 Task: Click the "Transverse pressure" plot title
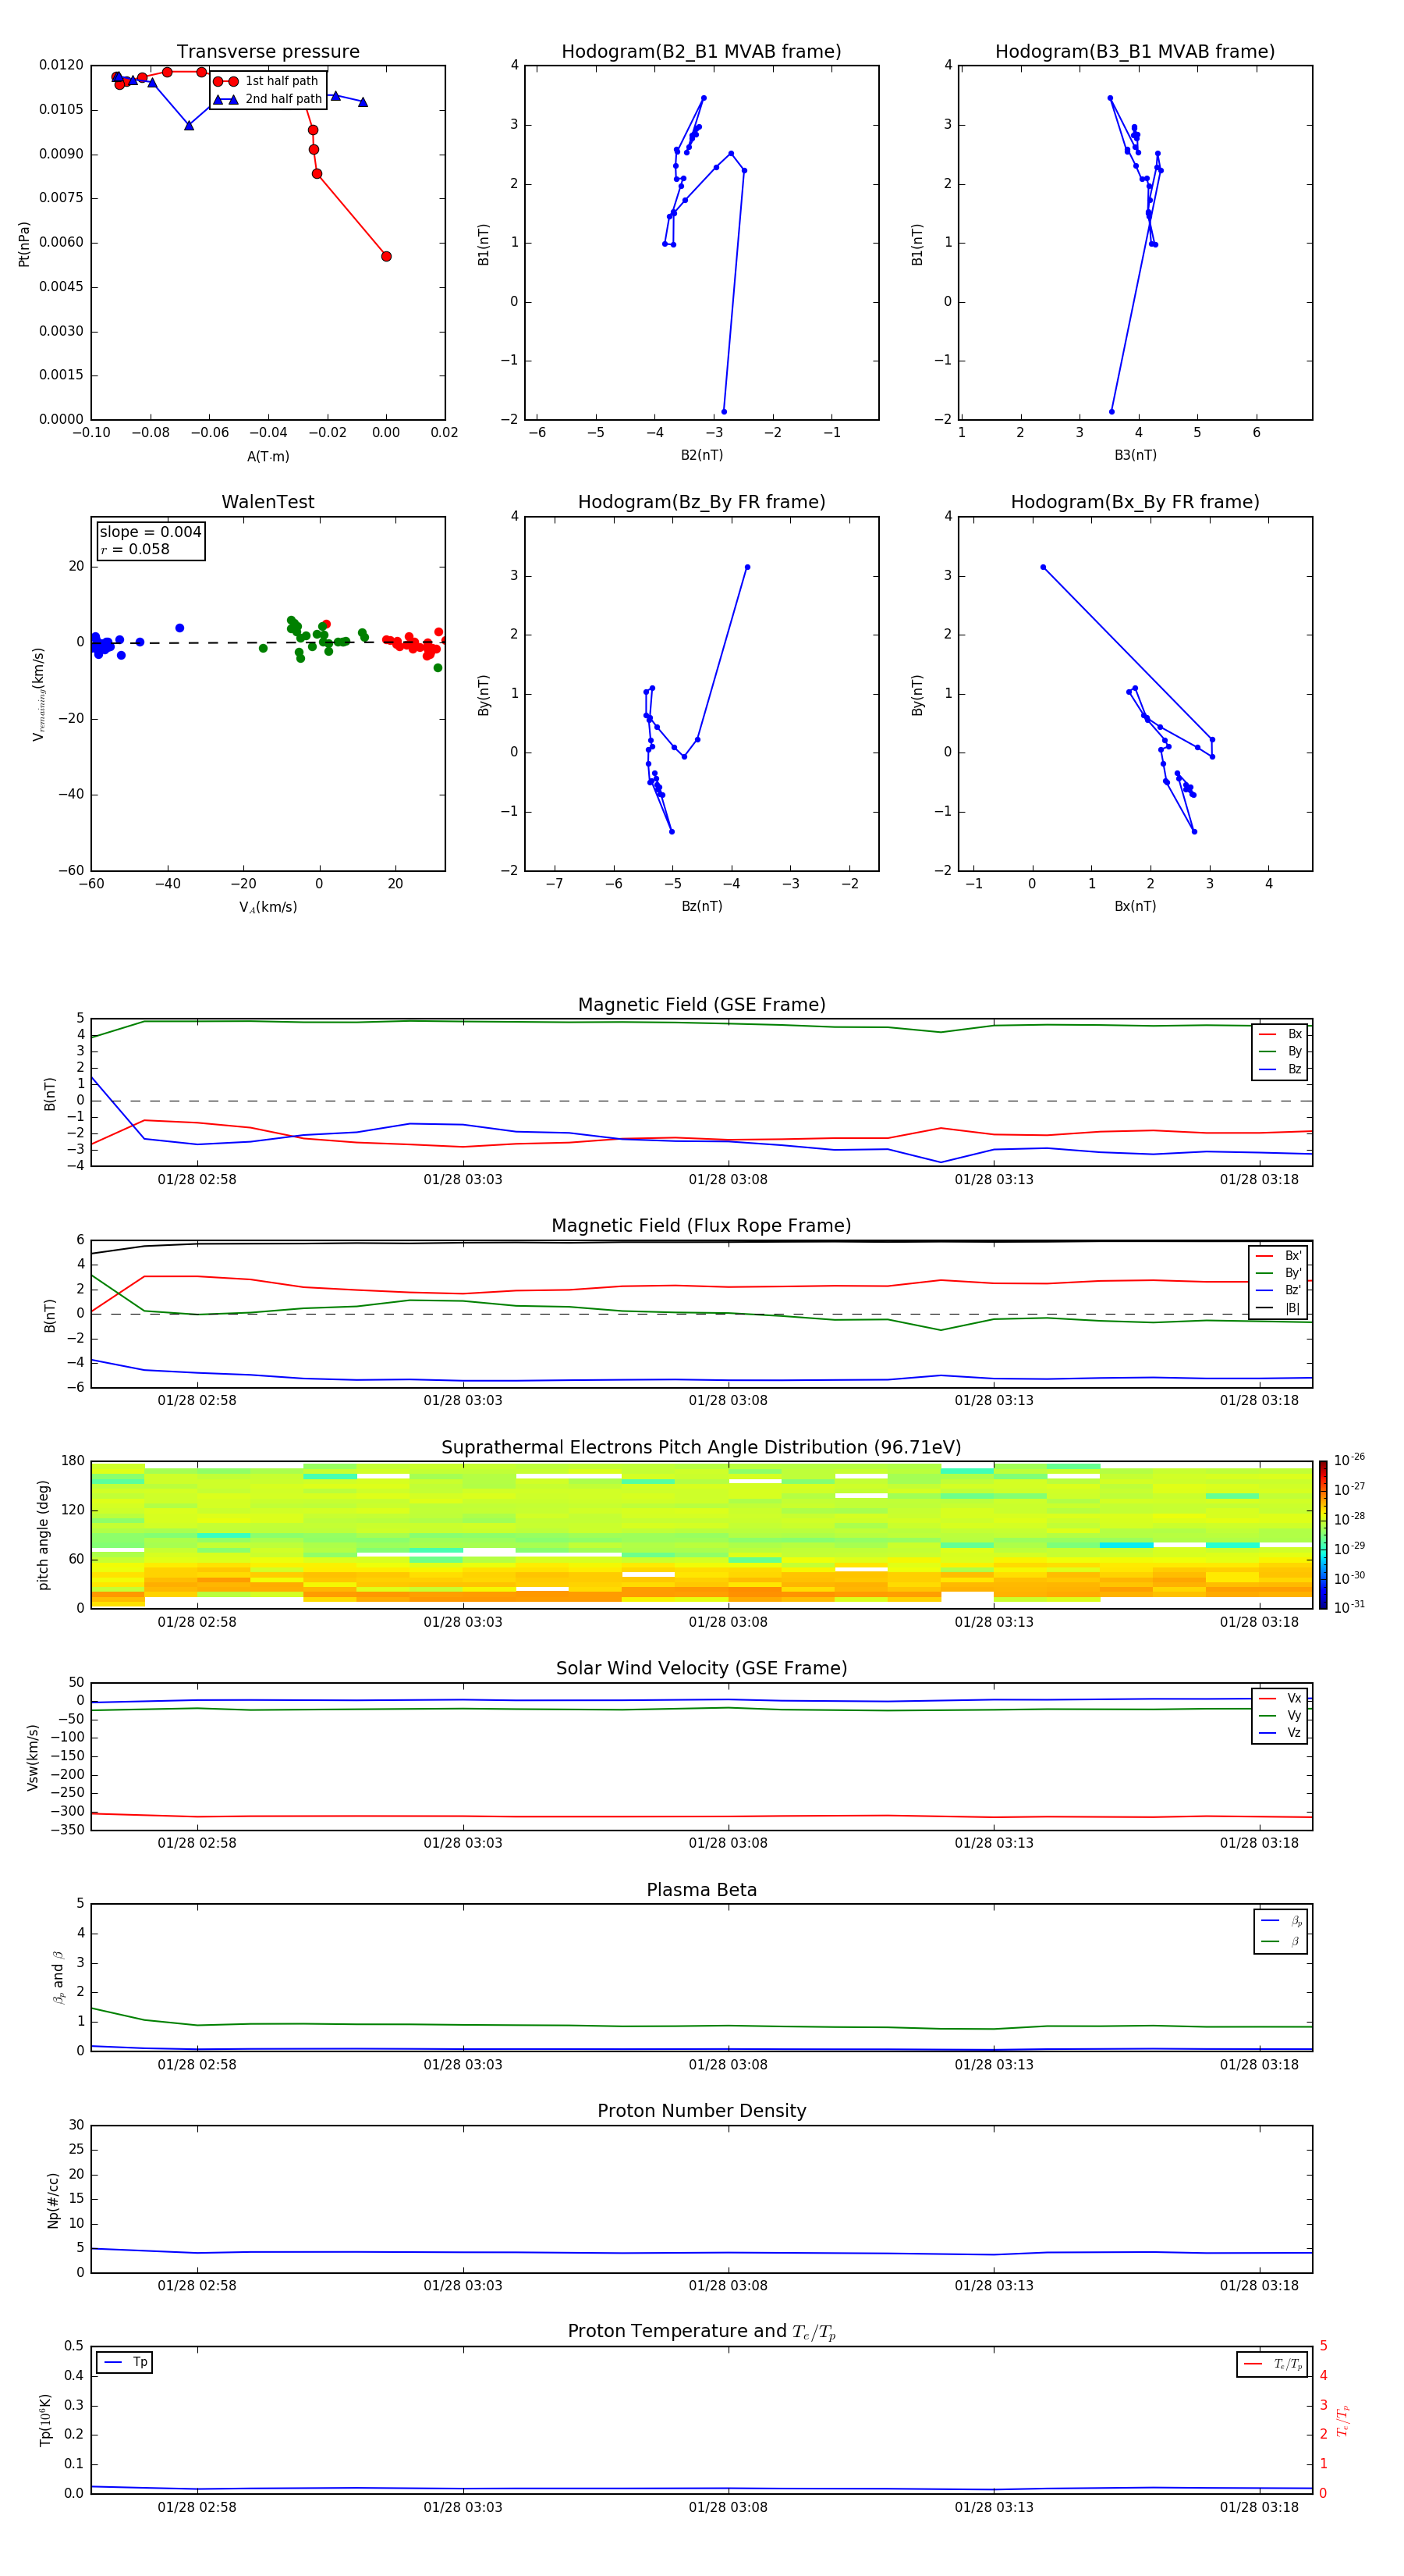[268, 52]
